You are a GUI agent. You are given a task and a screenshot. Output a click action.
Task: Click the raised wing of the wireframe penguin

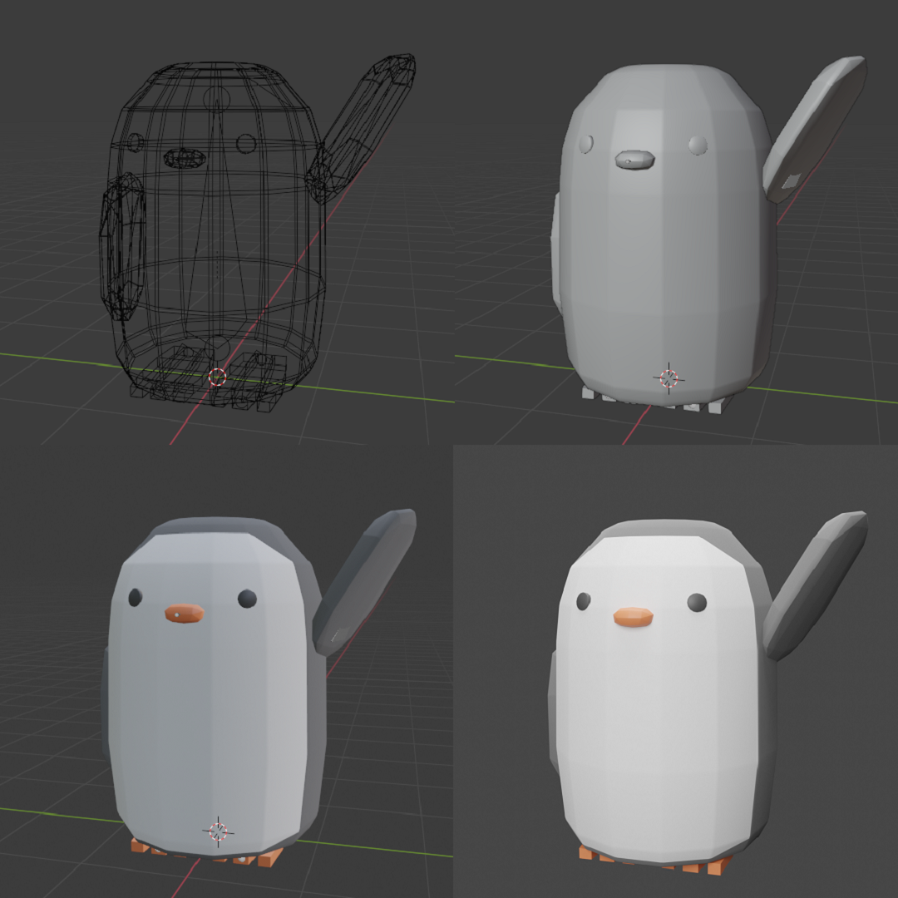click(364, 123)
